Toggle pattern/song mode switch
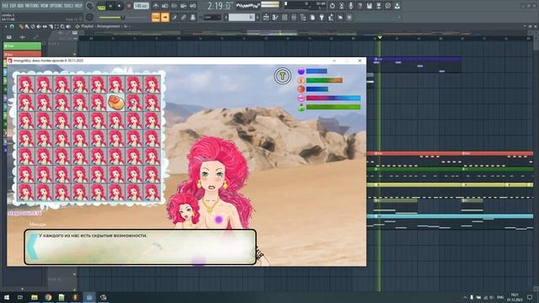This screenshot has height=303, width=539. (x=101, y=6)
